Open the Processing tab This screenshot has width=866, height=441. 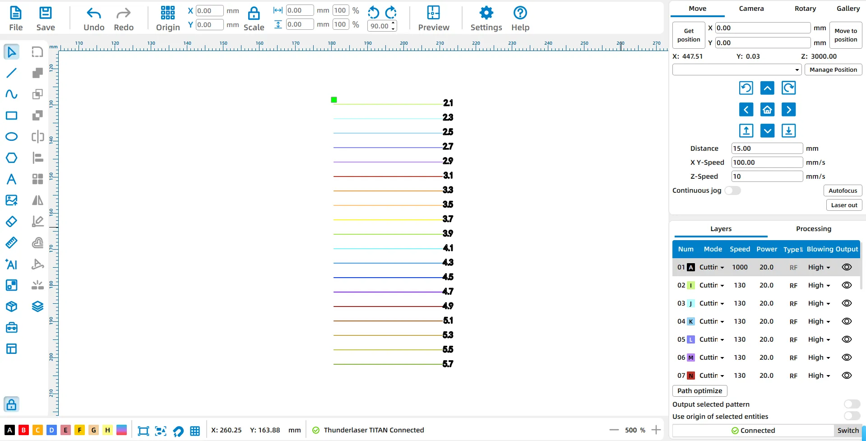tap(813, 229)
